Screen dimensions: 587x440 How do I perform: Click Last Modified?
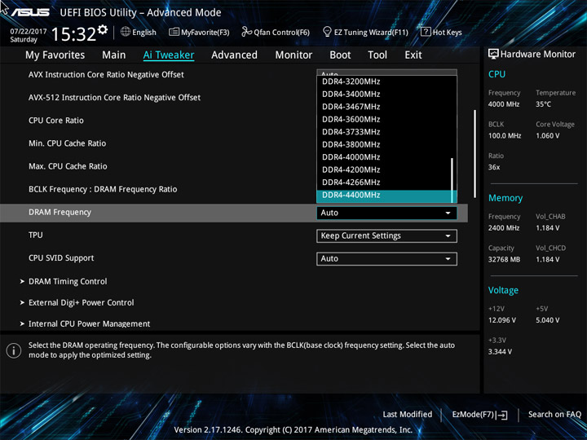click(x=408, y=415)
